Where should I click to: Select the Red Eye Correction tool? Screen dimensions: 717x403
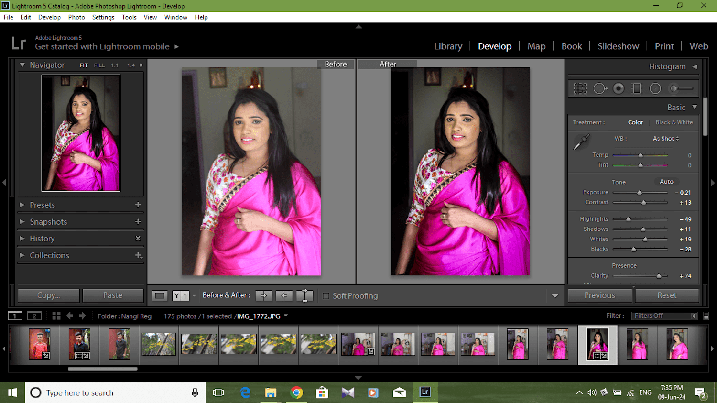[619, 88]
